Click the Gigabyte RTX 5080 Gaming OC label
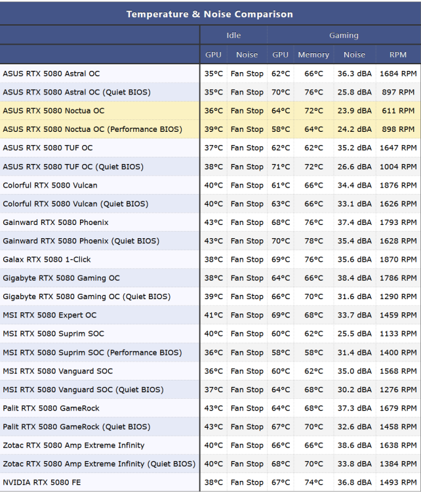 61,278
